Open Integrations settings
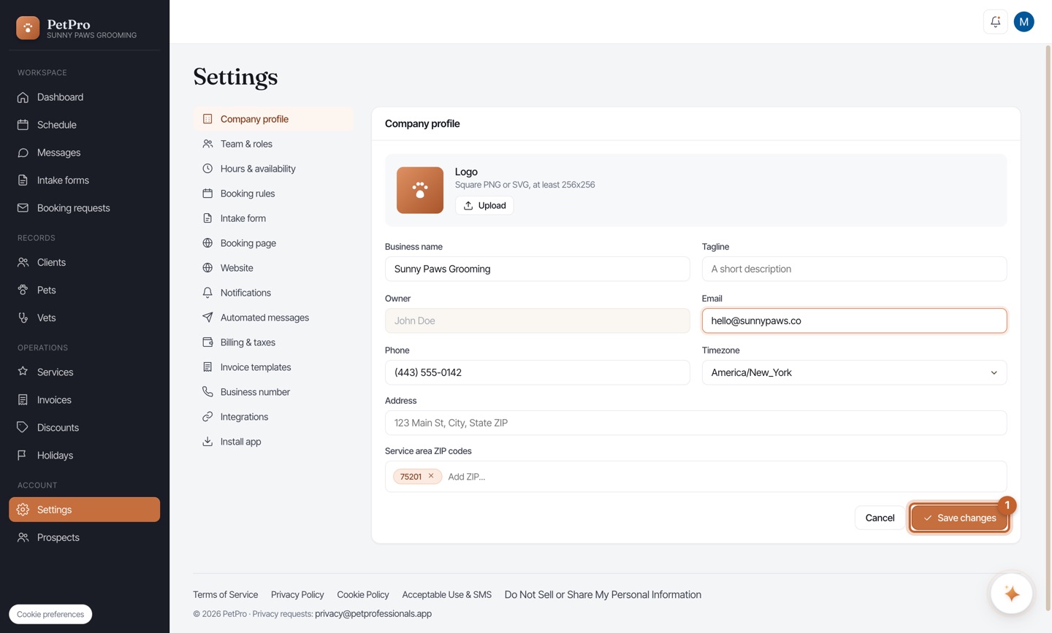The height and width of the screenshot is (633, 1052). pos(273,417)
